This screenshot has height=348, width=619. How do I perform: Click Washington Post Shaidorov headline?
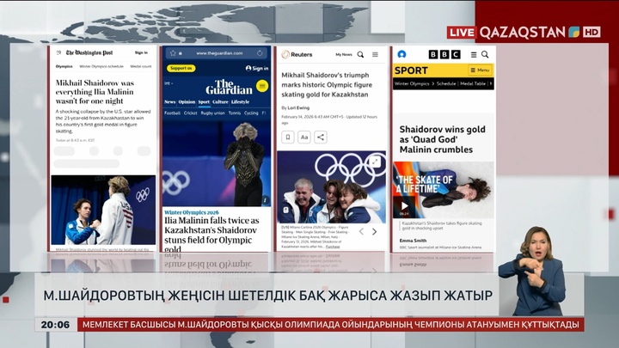pyautogui.click(x=95, y=92)
